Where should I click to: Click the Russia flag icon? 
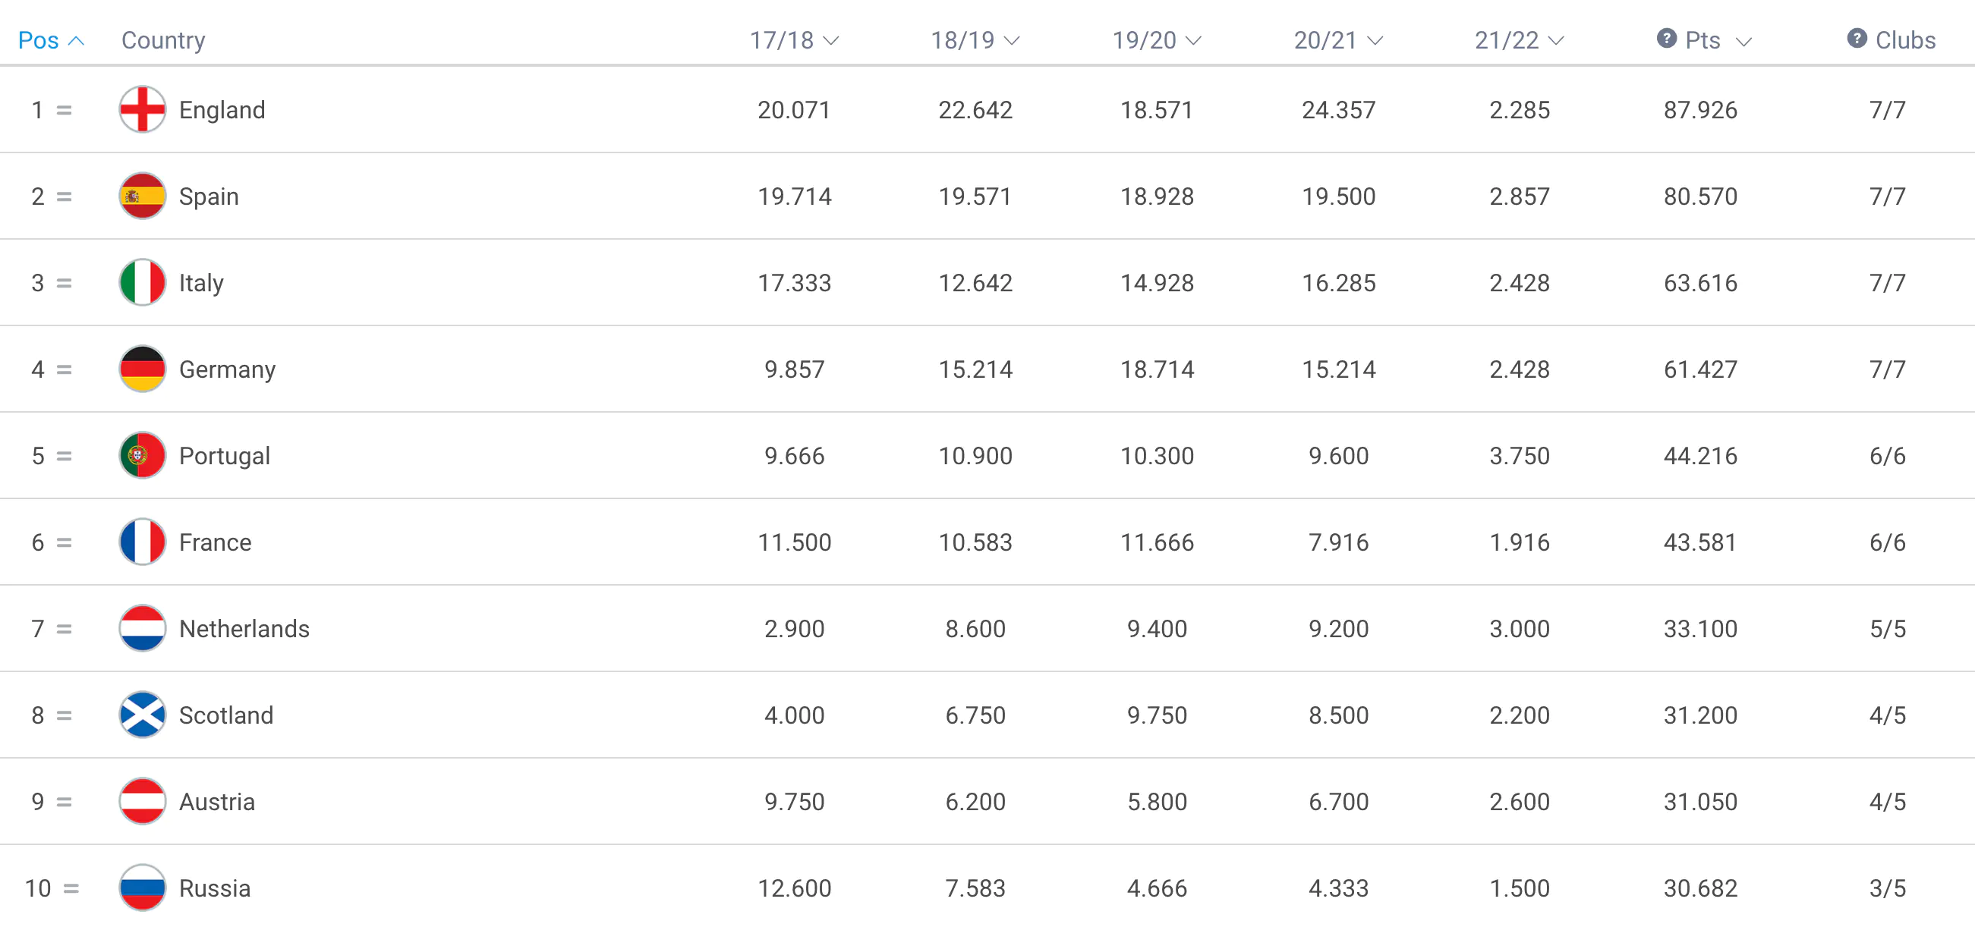tap(142, 888)
